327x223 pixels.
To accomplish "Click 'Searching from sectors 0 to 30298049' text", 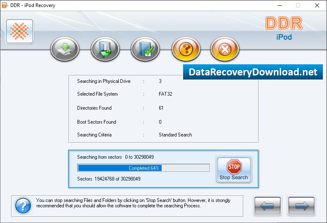I will click(115, 157).
